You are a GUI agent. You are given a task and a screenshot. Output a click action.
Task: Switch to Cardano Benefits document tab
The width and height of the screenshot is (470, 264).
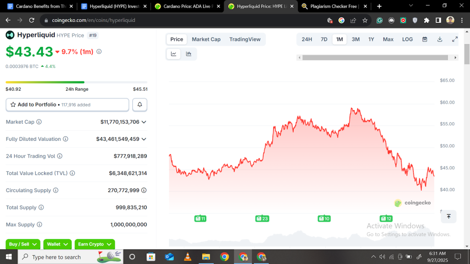point(40,6)
